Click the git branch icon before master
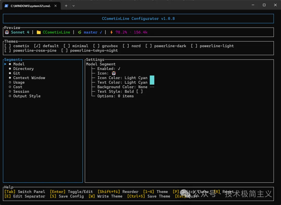The height and width of the screenshot is (205, 281). coord(80,32)
